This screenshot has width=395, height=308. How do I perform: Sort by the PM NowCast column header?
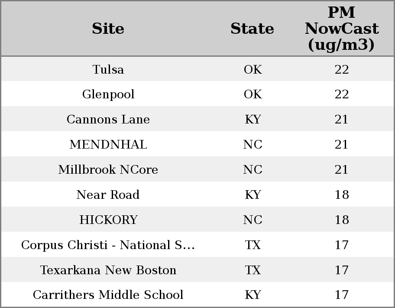coord(341,29)
